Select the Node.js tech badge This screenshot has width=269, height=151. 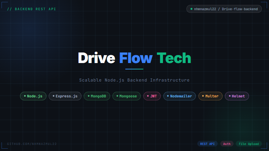33,96
